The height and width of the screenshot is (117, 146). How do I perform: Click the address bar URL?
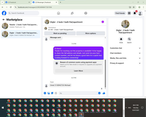[x=35, y=7]
